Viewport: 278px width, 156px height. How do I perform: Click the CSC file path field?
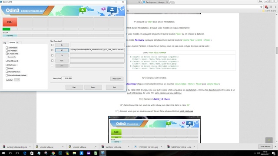[97, 61]
